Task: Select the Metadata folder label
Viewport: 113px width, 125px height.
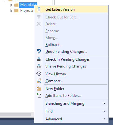Action: coord(27,5)
